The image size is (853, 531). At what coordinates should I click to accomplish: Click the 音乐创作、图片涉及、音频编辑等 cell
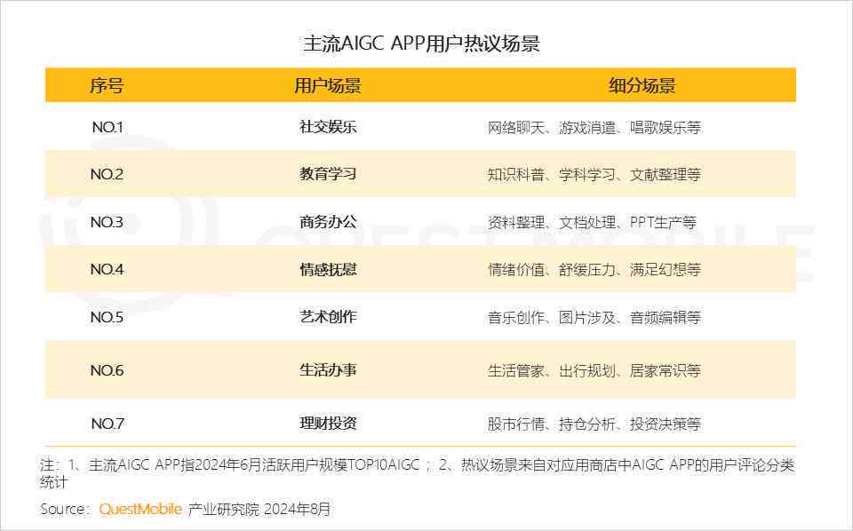[594, 317]
